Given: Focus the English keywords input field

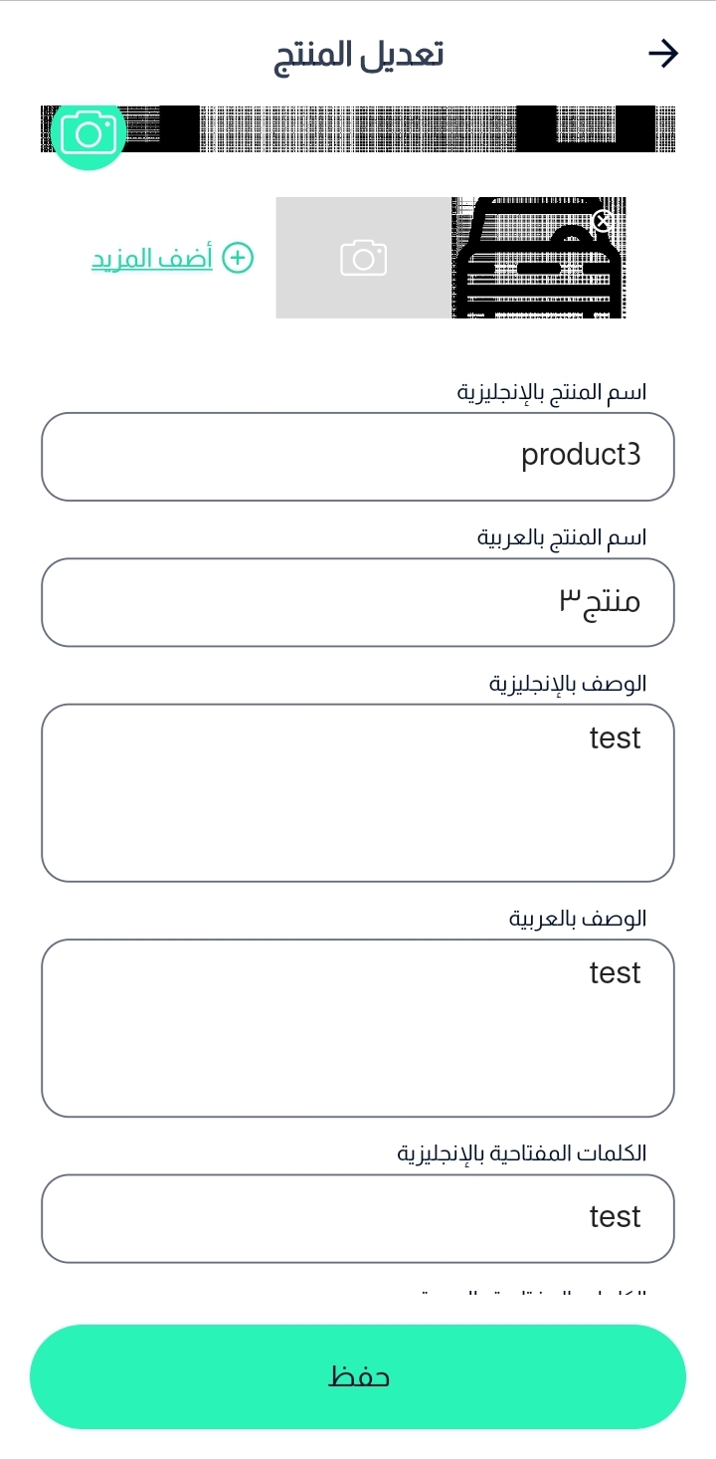Looking at the screenshot, I should [x=358, y=1218].
